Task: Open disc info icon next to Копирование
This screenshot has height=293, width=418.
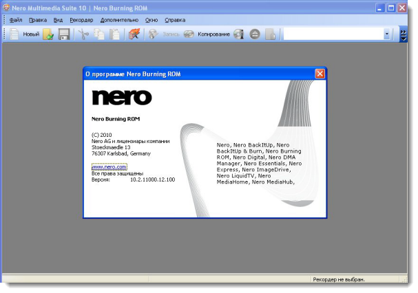Action: [238, 34]
